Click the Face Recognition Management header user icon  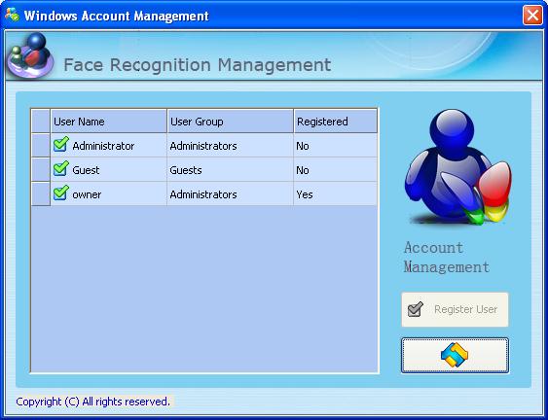click(31, 55)
